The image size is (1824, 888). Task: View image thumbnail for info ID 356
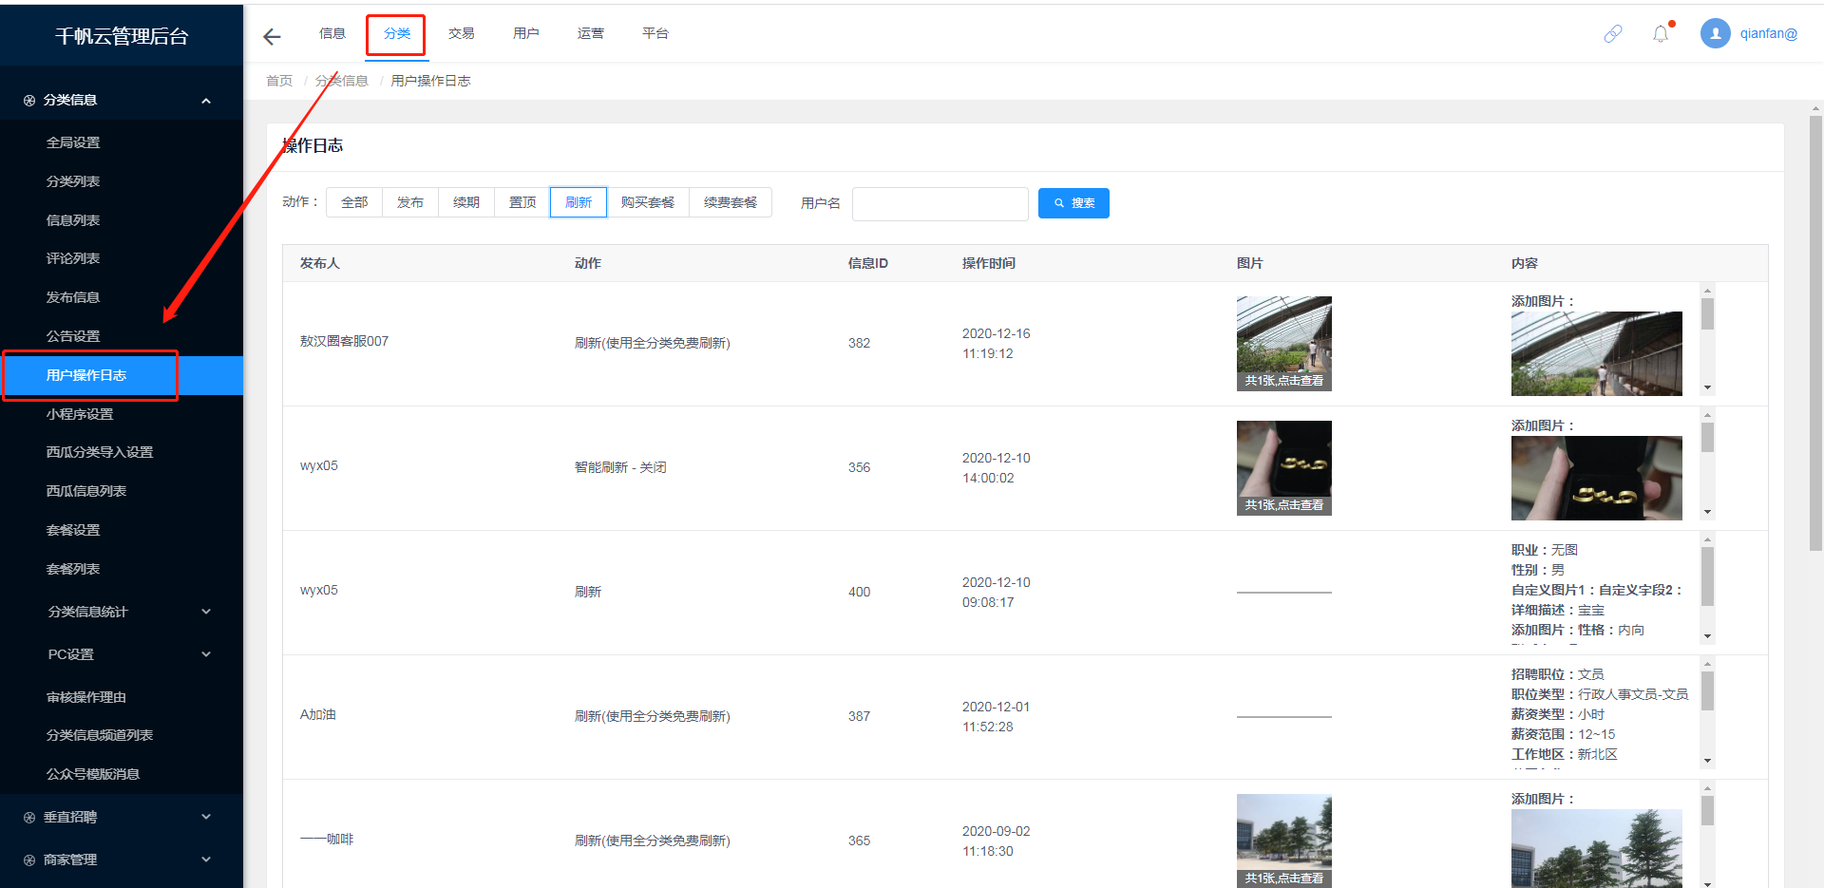[x=1284, y=468]
